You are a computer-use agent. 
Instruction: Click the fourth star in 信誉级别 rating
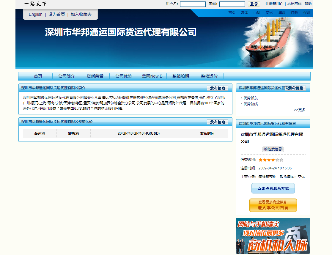tap(273, 160)
